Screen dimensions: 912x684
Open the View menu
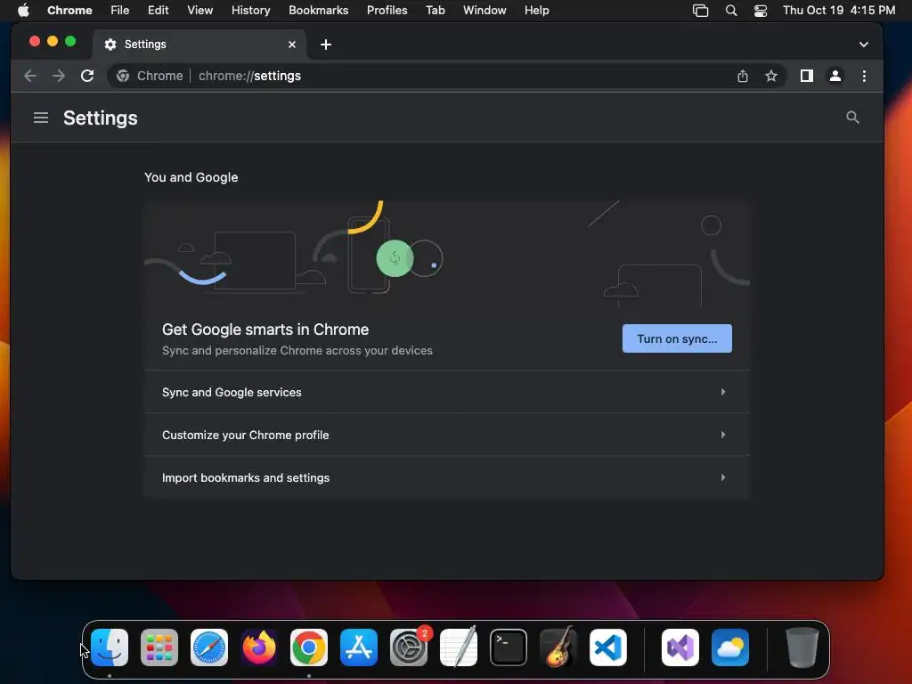[x=199, y=10]
